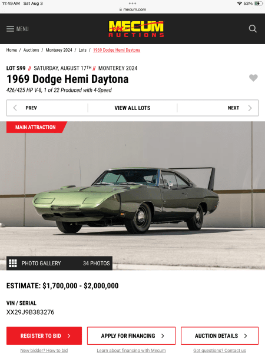Toggle the heart favorite icon
The width and height of the screenshot is (265, 353).
click(x=253, y=78)
